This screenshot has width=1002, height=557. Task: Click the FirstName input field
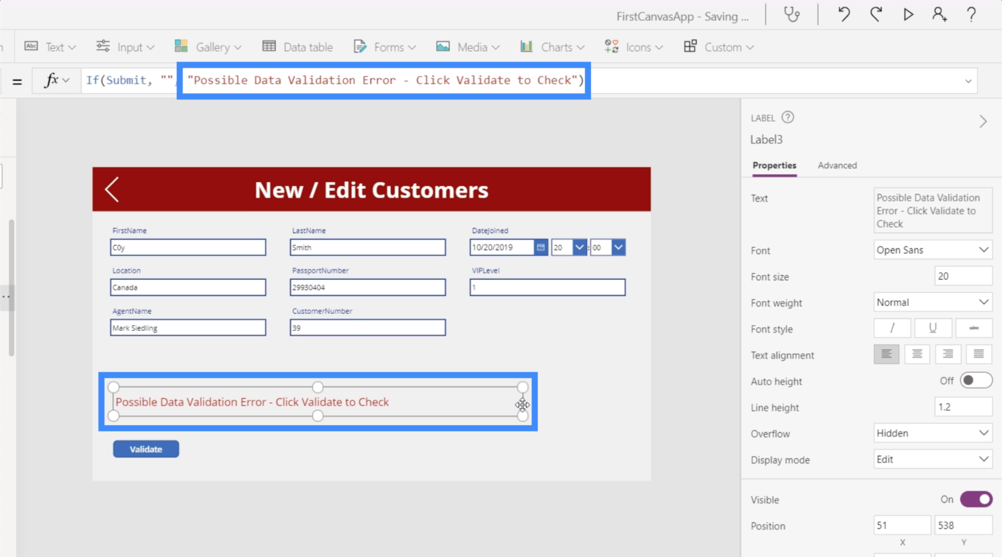188,247
